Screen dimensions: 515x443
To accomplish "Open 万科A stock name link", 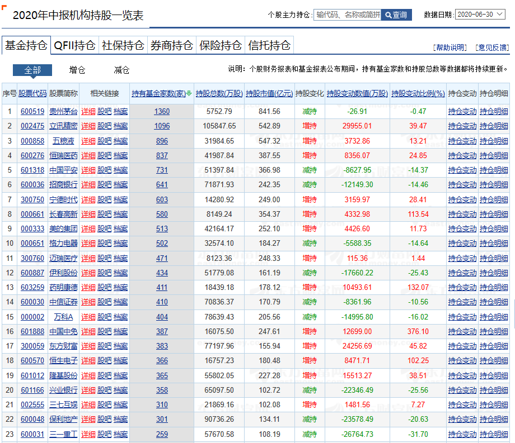I will pos(63,317).
